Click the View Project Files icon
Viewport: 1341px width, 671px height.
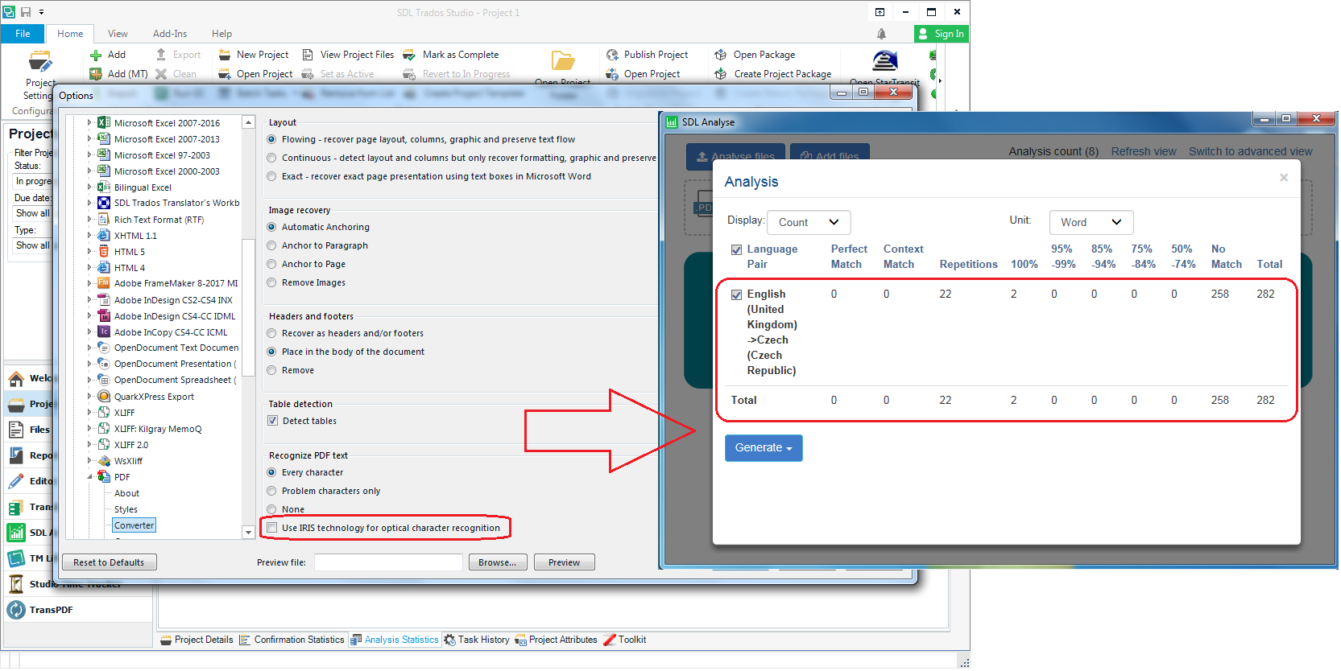point(308,55)
